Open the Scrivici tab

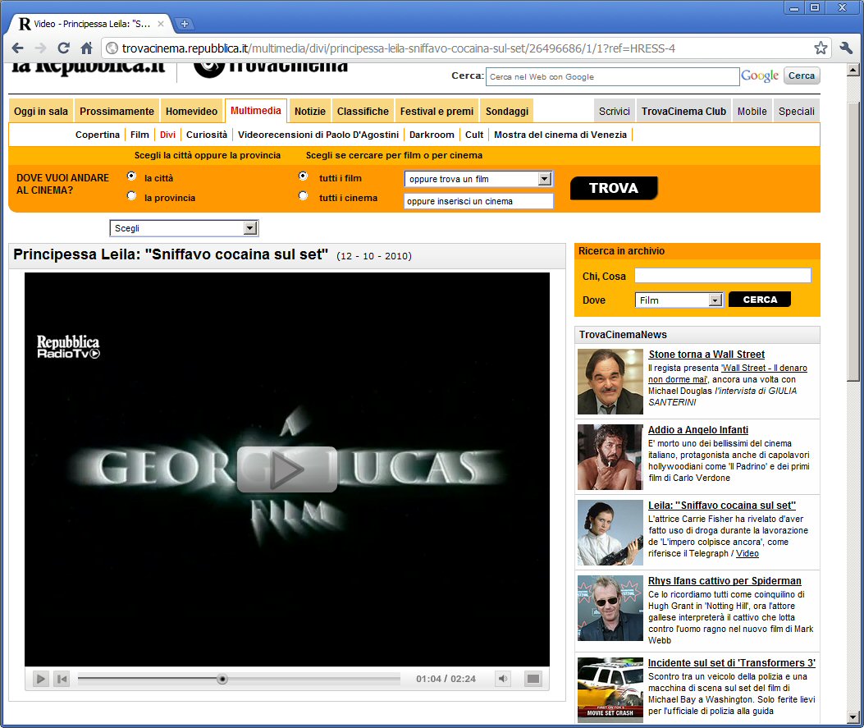(615, 112)
